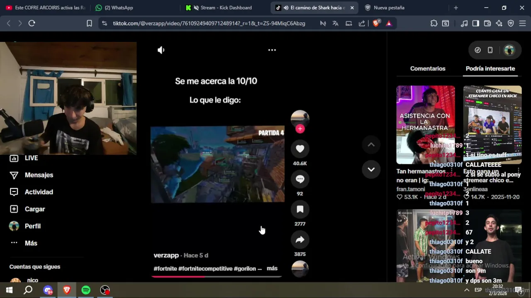This screenshot has width=531, height=298.
Task: Open the profile avatar in TikTok header
Action: [509, 50]
